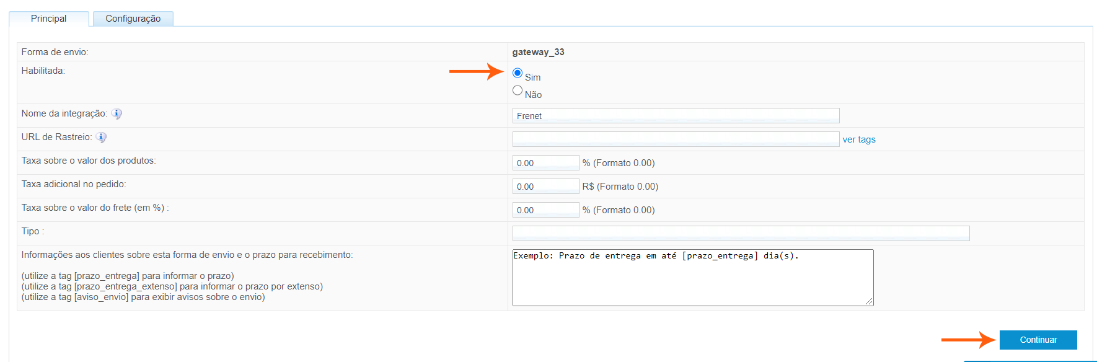This screenshot has width=1097, height=362.
Task: Click into the URL de Rastreio input
Action: coord(676,139)
